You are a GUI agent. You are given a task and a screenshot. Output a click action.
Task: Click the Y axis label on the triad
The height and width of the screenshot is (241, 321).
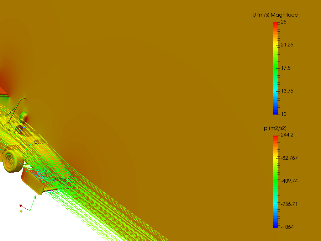click(x=24, y=208)
